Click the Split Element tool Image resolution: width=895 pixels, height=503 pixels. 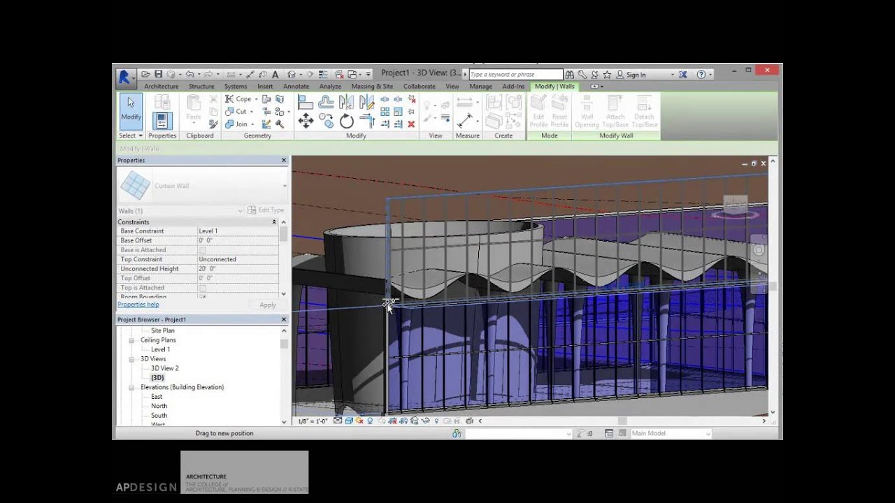(x=385, y=100)
